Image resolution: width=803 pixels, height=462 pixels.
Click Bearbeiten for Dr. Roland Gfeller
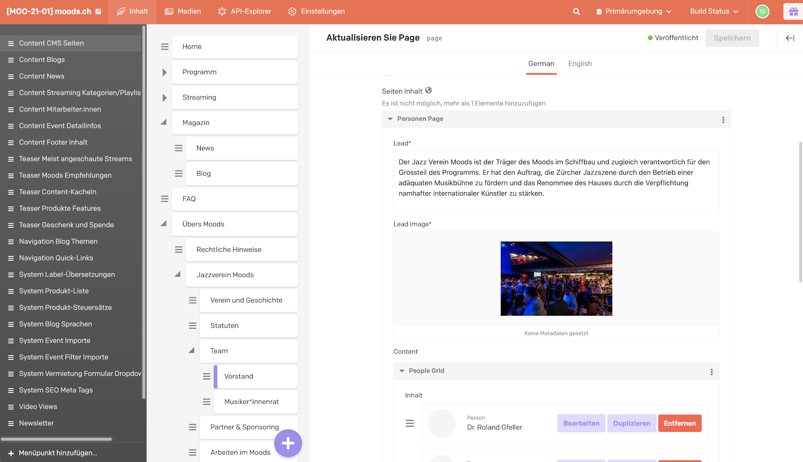point(581,423)
